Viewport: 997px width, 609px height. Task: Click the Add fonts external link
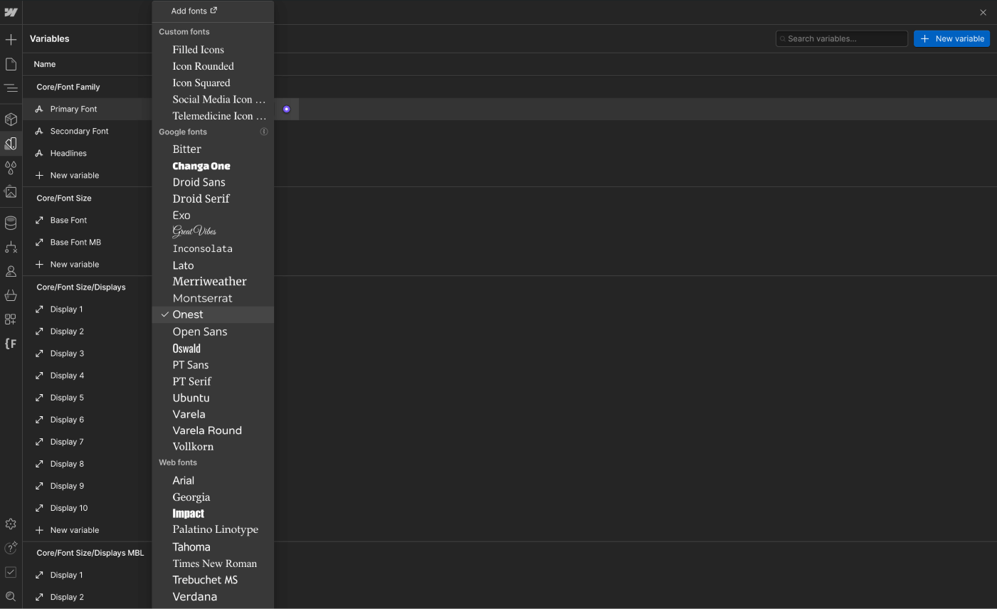point(194,11)
